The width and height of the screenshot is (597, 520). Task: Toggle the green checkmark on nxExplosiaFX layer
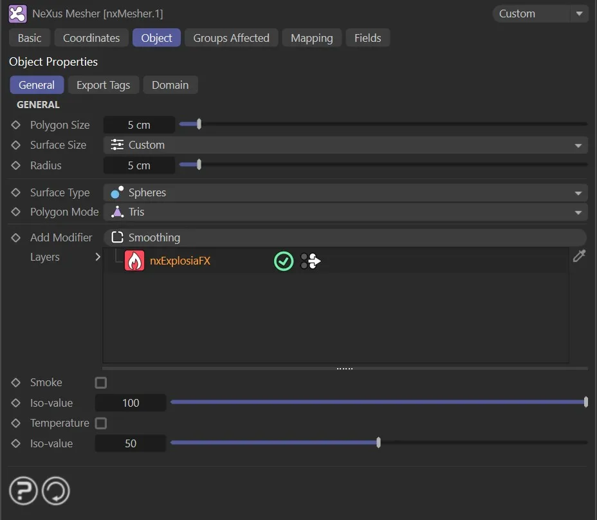[284, 261]
